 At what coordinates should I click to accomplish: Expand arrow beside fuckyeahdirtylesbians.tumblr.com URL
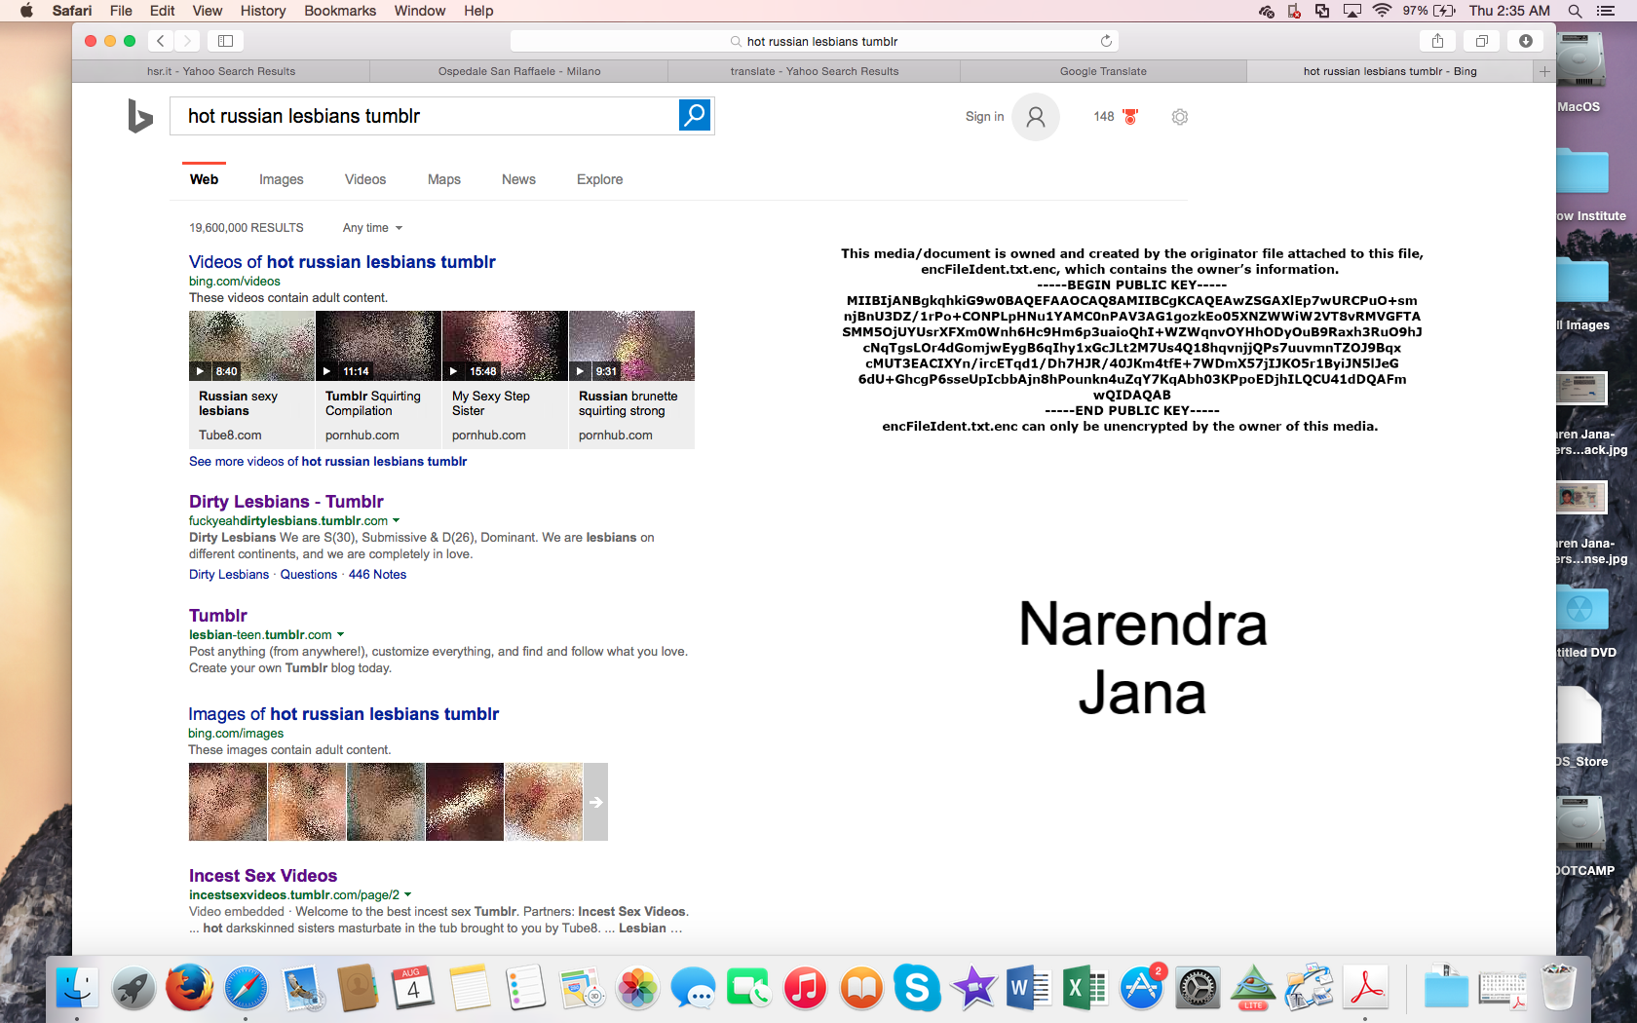coord(396,520)
